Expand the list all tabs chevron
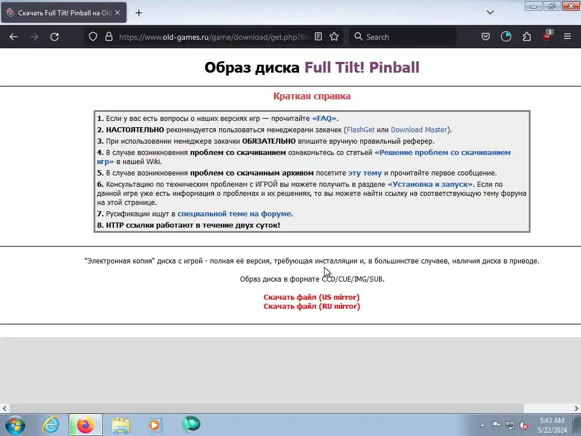Screen dimensions: 581x436 coord(490,12)
